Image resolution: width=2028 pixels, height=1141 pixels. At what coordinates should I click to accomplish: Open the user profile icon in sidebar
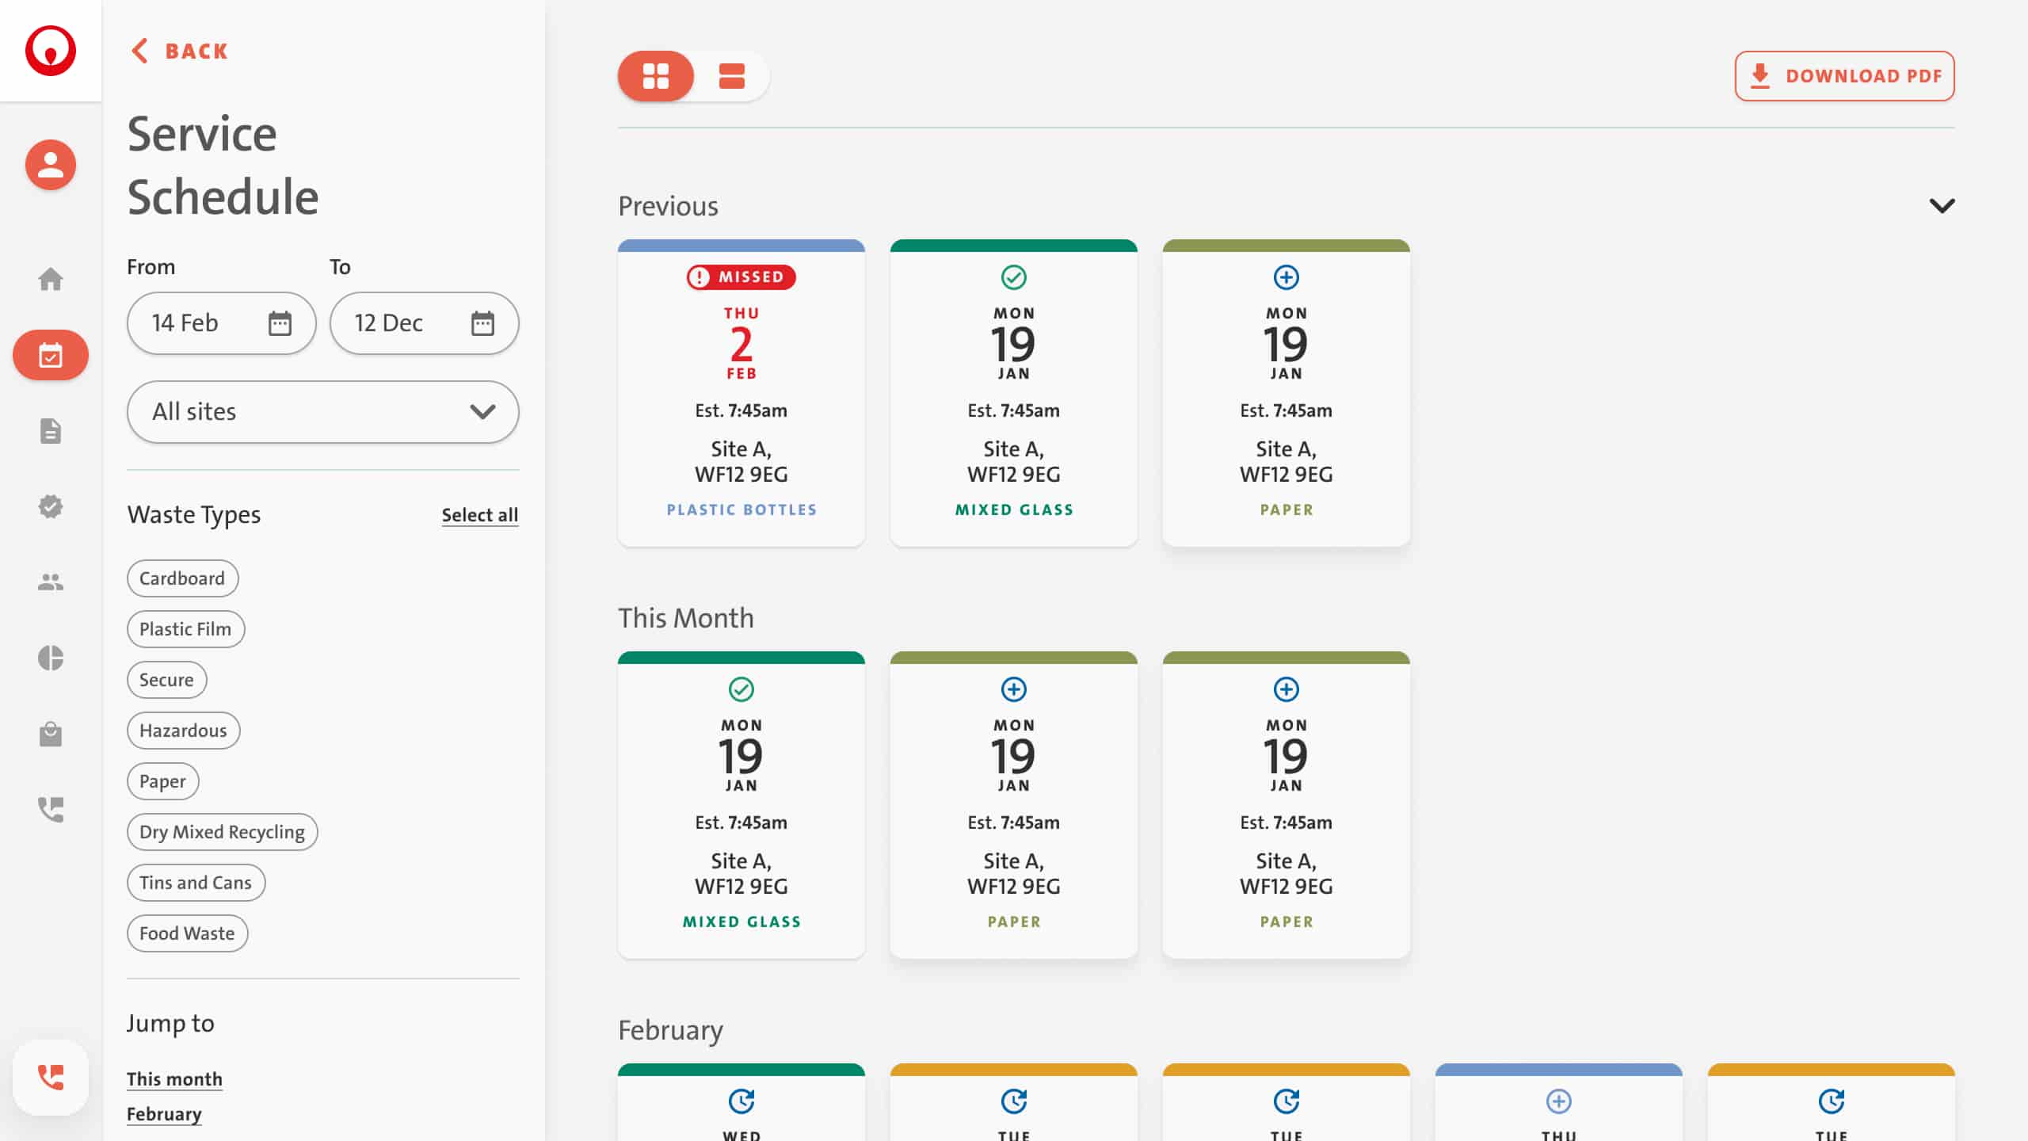pyautogui.click(x=51, y=165)
